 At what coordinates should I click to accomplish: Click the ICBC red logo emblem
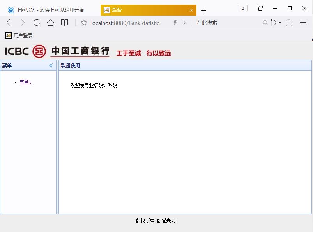[x=39, y=51]
